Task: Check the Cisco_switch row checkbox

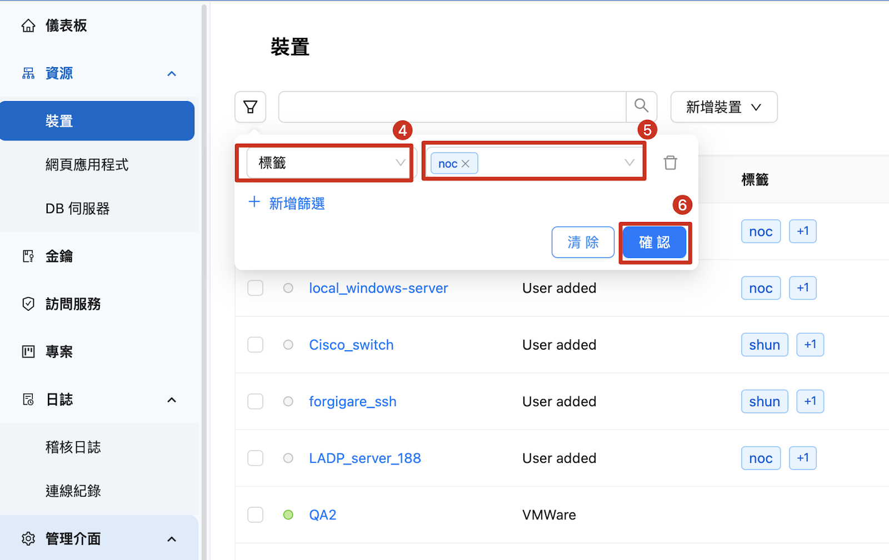Action: pos(255,345)
